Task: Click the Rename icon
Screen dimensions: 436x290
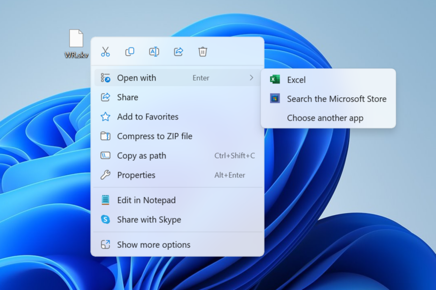Action: click(x=154, y=52)
